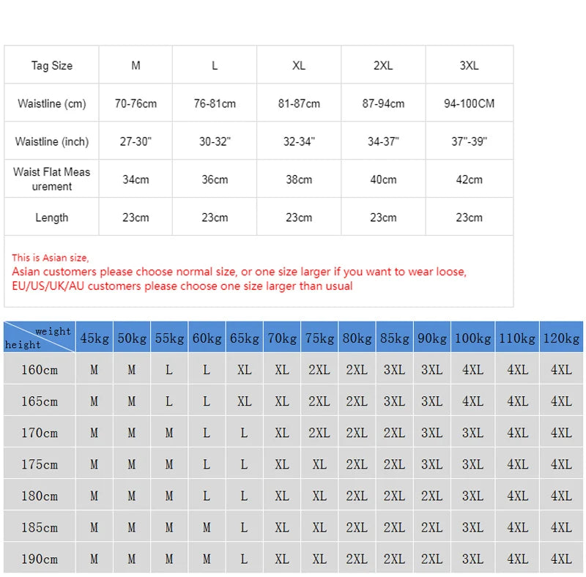Click the 70-76cm waistline cell

pos(136,103)
